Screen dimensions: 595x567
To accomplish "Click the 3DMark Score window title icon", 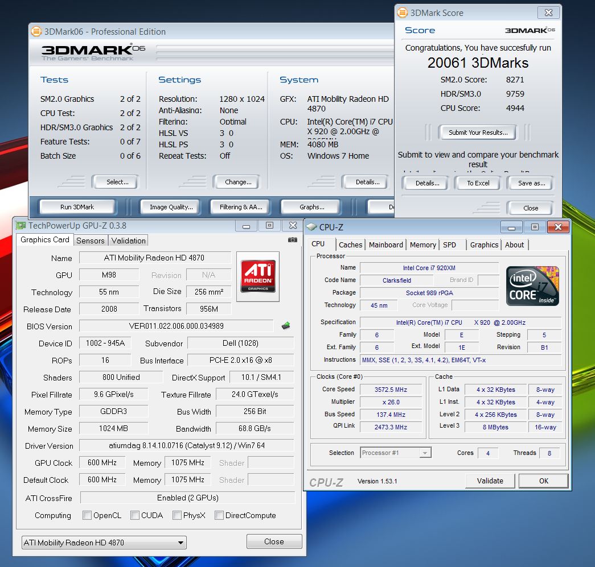I will tap(402, 13).
